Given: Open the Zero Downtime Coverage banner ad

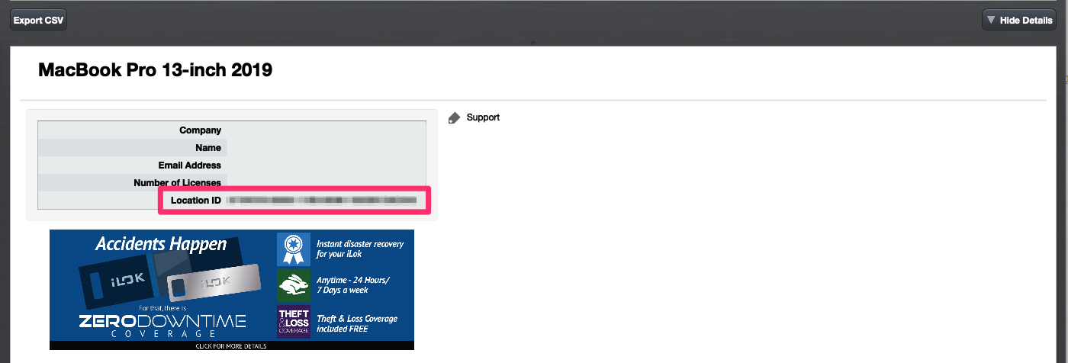Looking at the screenshot, I should [x=232, y=290].
